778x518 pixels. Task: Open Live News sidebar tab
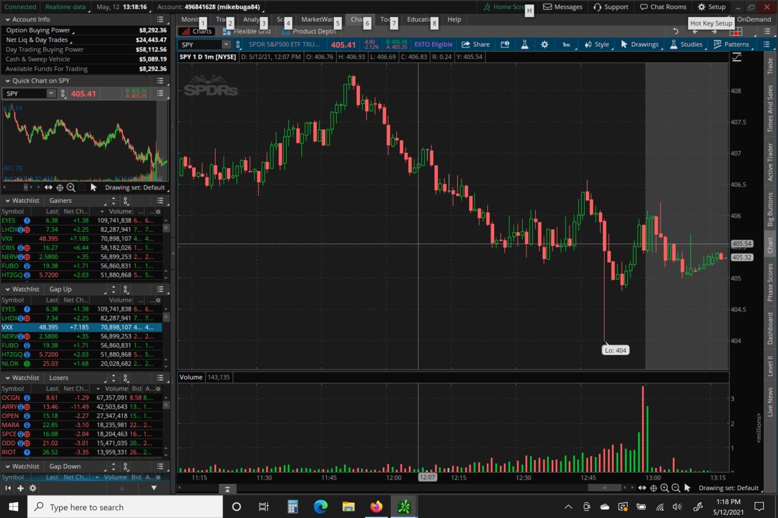click(770, 401)
